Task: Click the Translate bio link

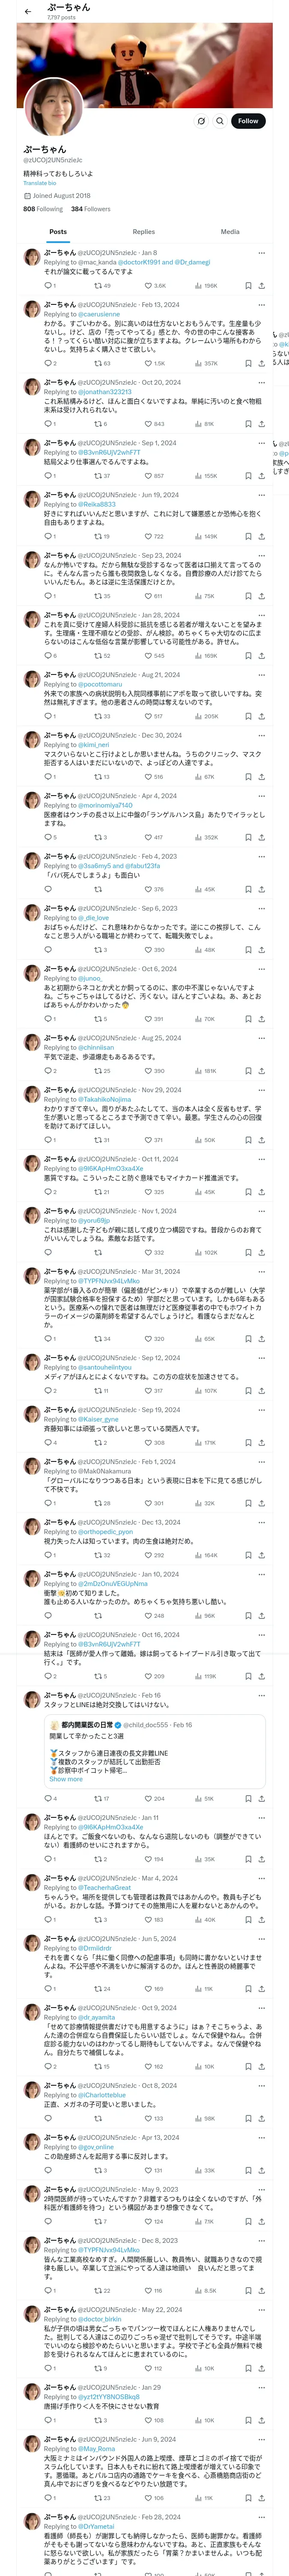Action: pos(40,183)
